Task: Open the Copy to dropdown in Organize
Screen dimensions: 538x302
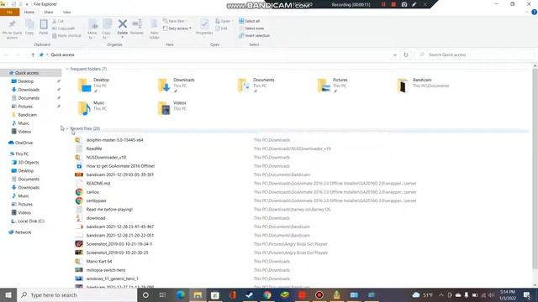Action: (107, 29)
